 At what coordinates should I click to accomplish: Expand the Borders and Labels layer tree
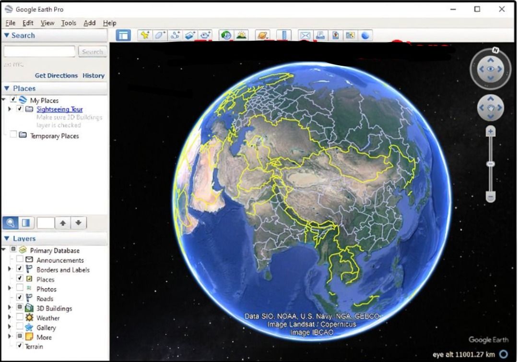pos(9,269)
